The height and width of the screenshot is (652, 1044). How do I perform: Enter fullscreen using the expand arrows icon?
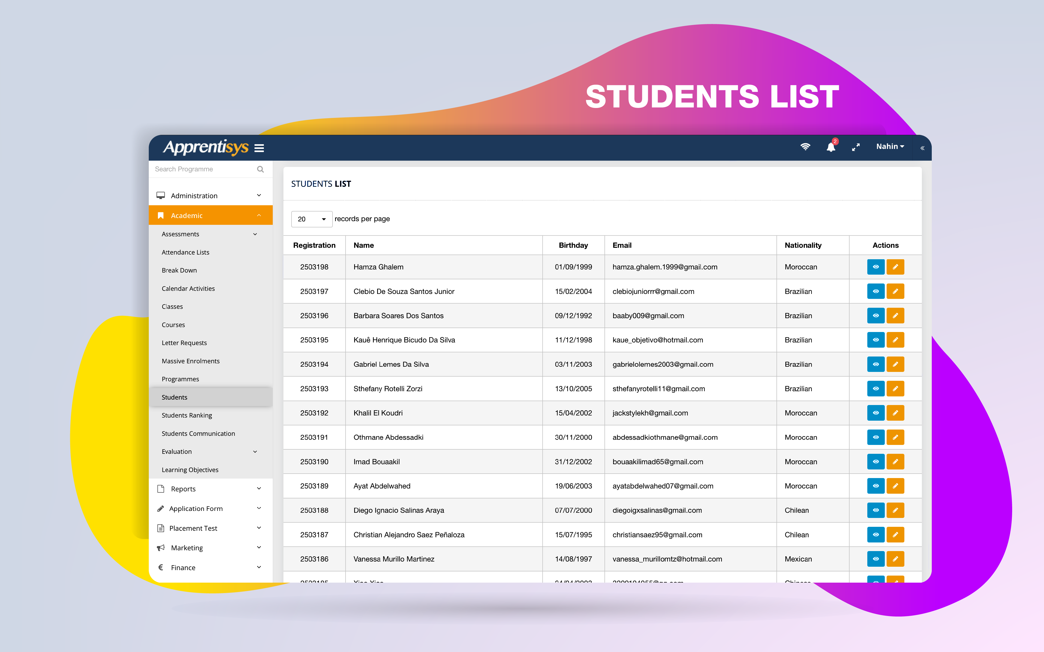(x=856, y=147)
